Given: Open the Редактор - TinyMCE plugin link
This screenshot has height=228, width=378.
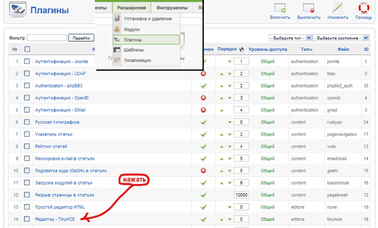Looking at the screenshot, I should 55,219.
